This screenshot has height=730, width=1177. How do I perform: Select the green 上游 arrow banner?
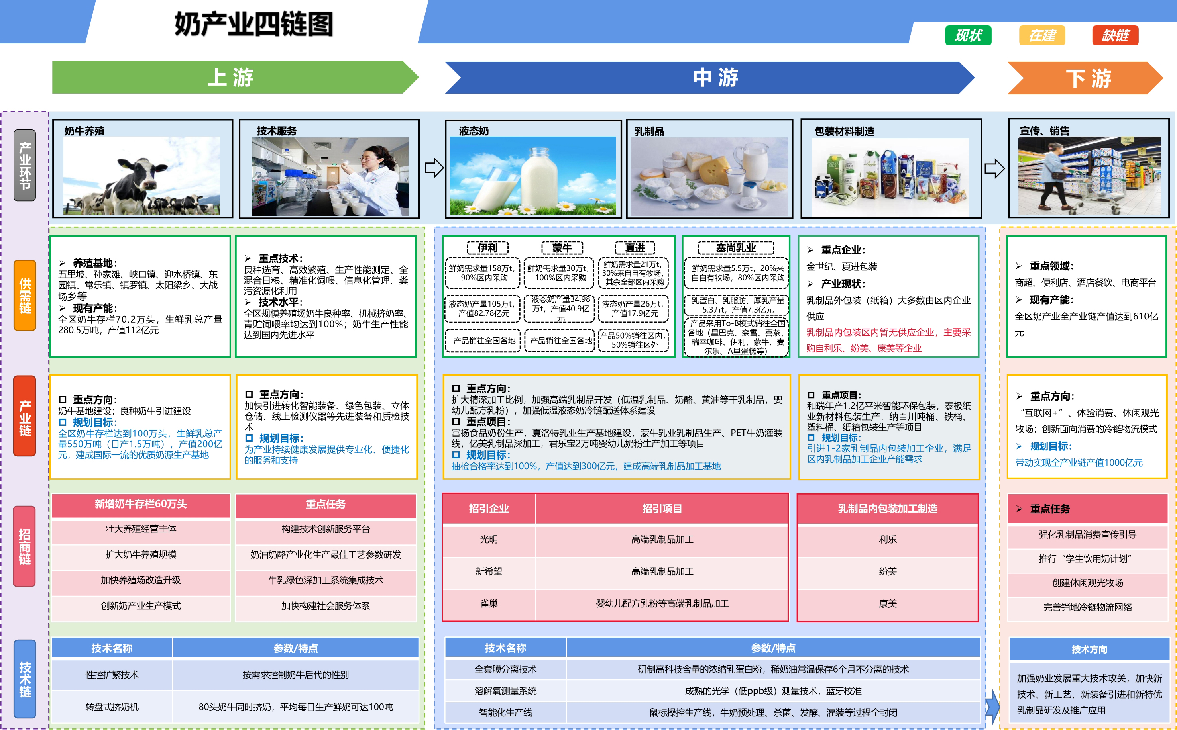[235, 77]
